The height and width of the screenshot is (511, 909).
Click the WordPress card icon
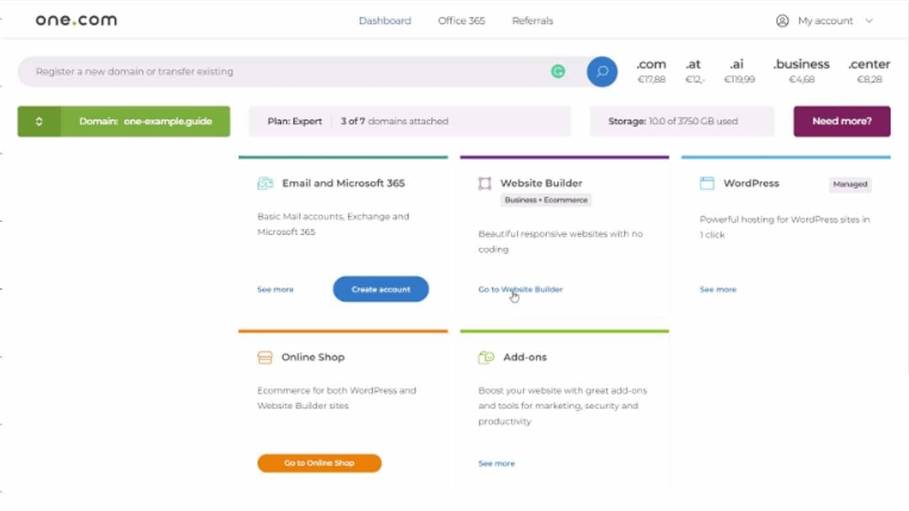tap(707, 183)
